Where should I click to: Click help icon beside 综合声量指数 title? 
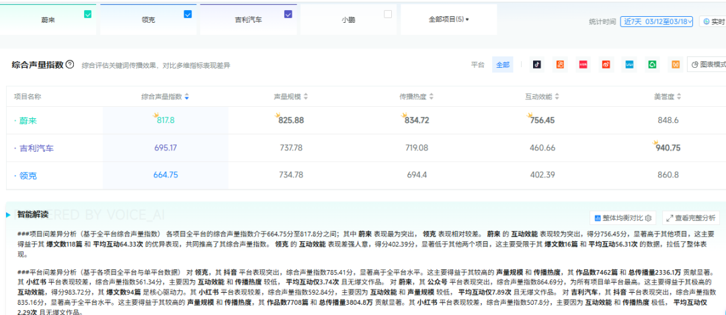70,64
